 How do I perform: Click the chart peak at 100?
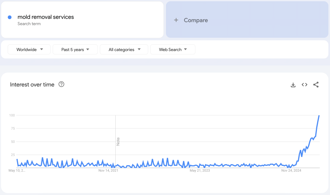pyautogui.click(x=319, y=116)
